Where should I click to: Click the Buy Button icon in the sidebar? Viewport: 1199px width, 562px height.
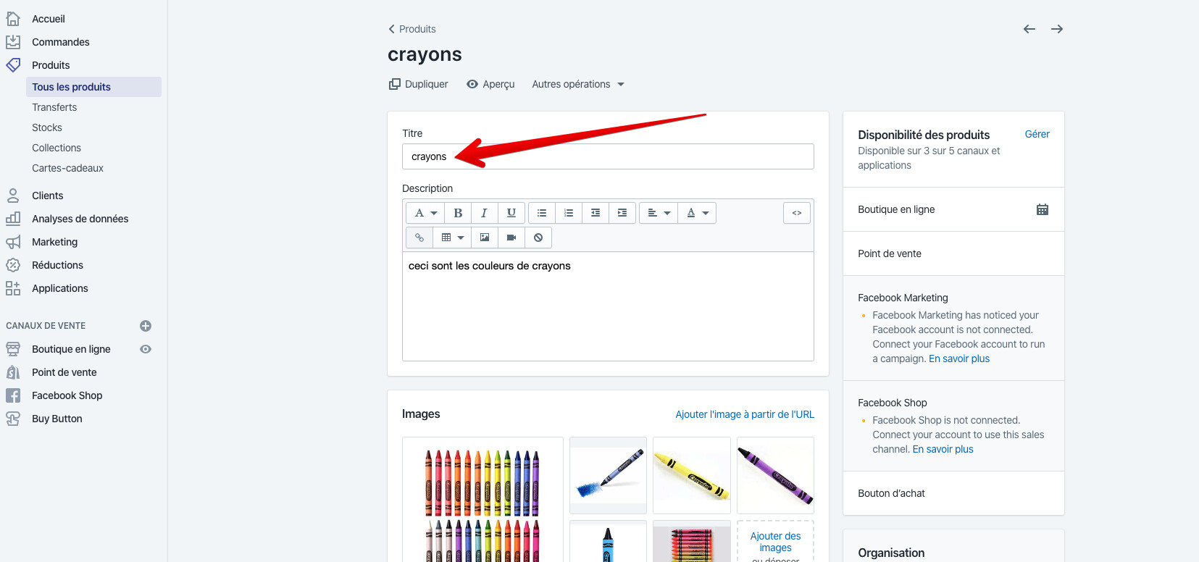tap(13, 419)
